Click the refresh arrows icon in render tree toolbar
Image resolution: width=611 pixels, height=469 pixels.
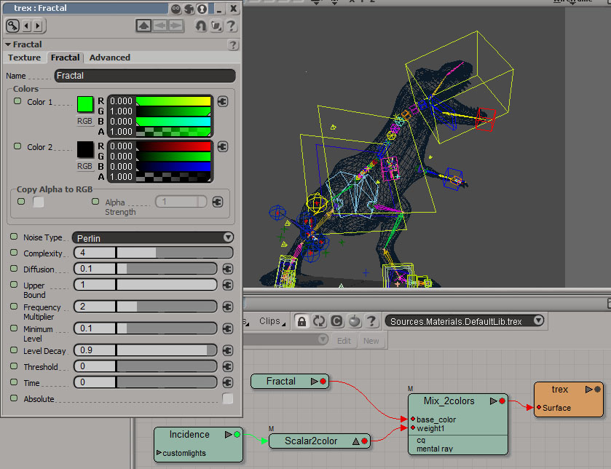319,321
